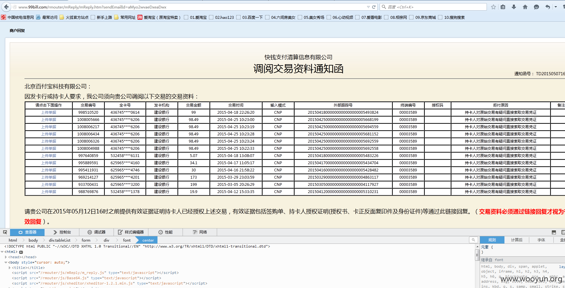Switch to 性能 performance tab
565x288 pixels.
click(165, 232)
